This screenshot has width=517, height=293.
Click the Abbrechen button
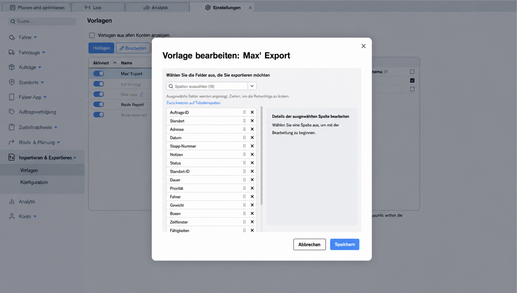309,244
